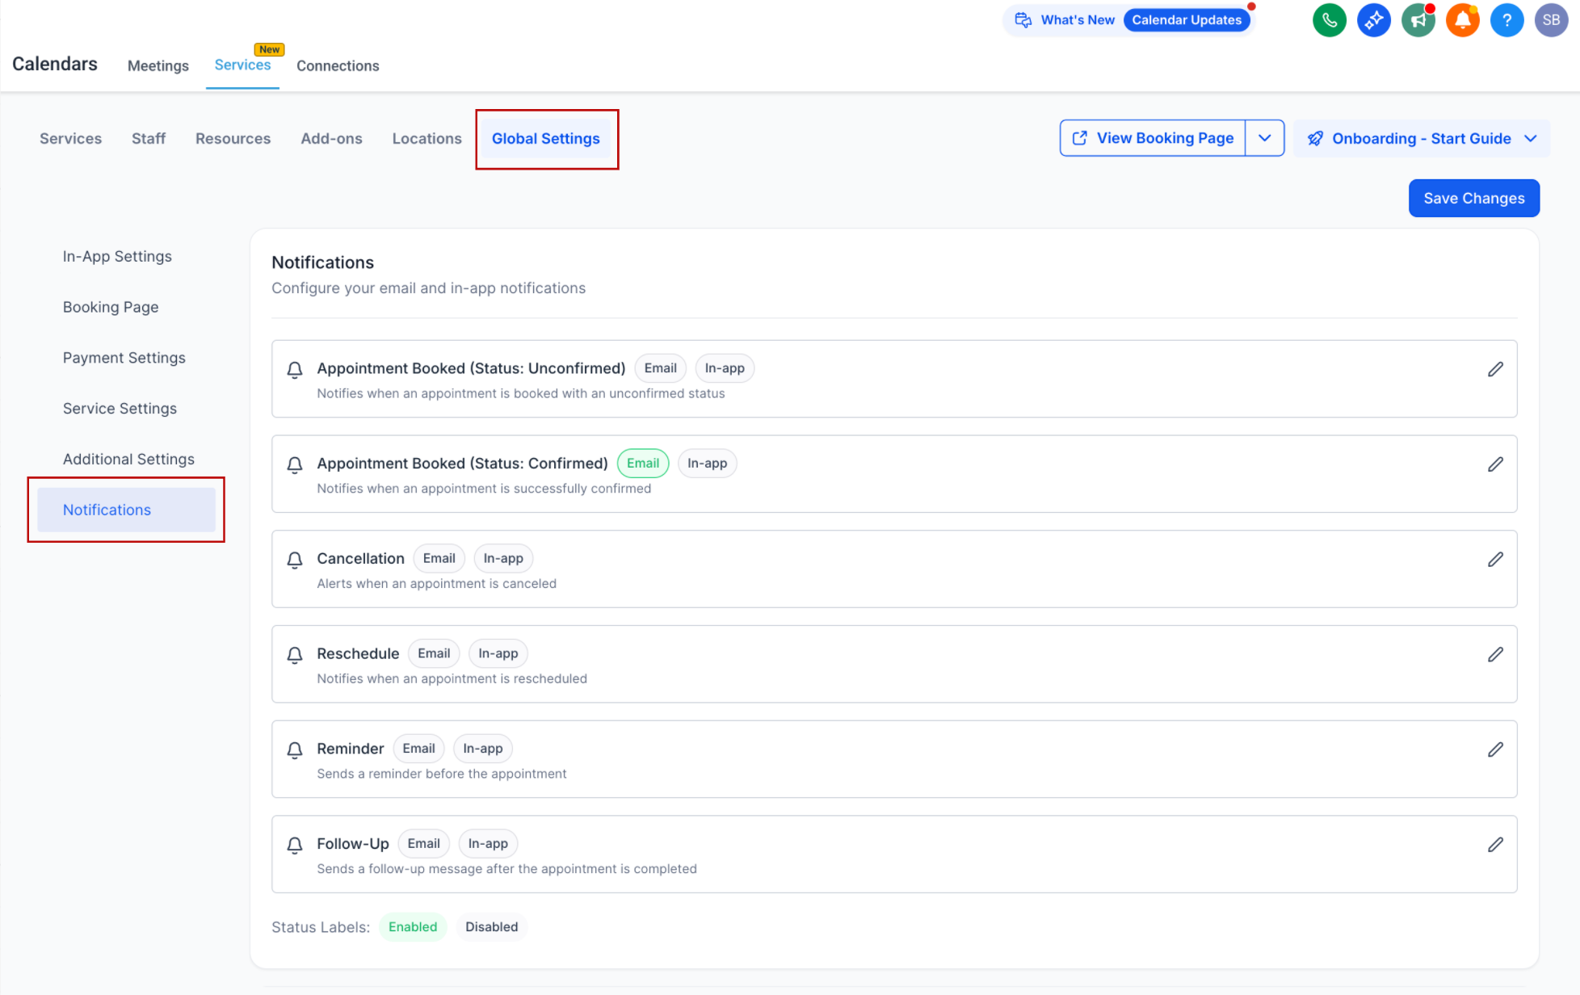Toggle Email badge for Appointment Booked Confirmed
This screenshot has width=1580, height=995.
pos(643,464)
